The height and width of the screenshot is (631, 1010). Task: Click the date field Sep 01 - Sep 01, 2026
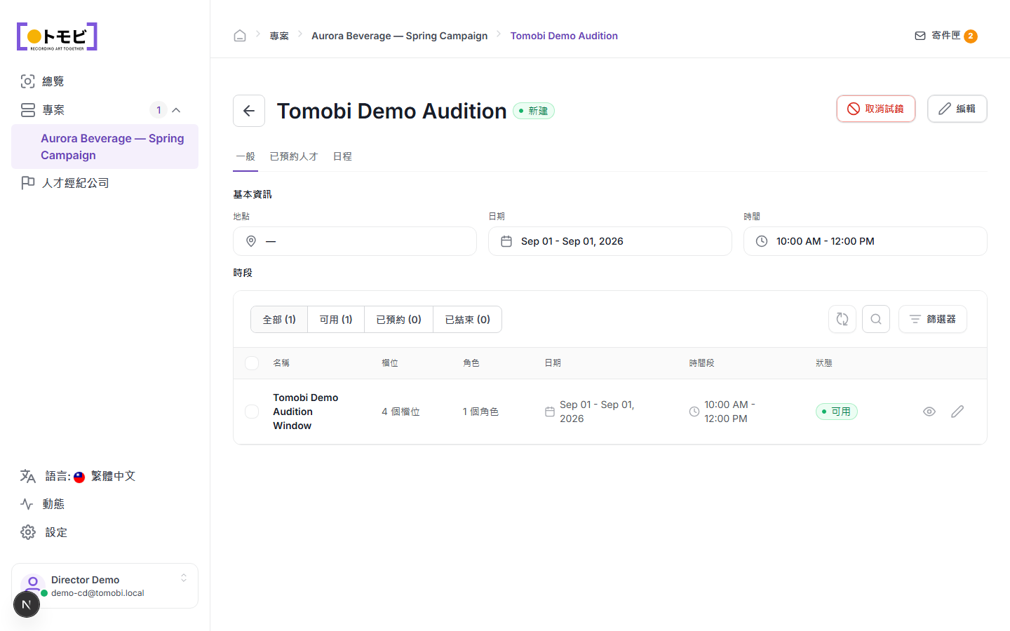point(610,241)
